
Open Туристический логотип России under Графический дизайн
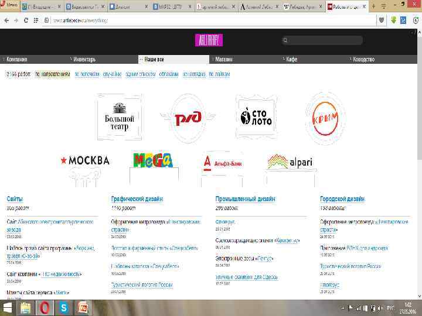coord(142,284)
